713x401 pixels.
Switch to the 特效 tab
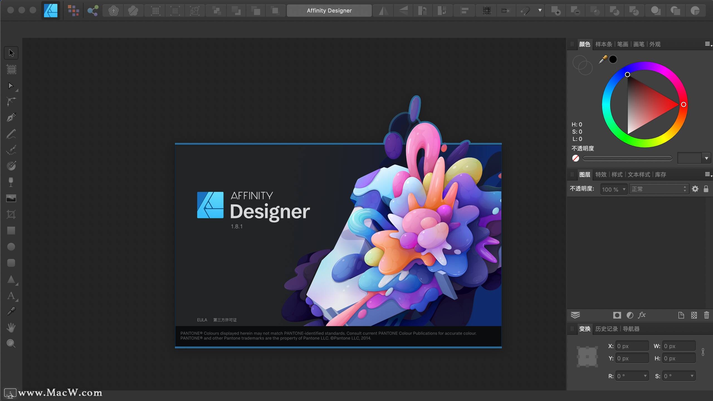tap(601, 175)
